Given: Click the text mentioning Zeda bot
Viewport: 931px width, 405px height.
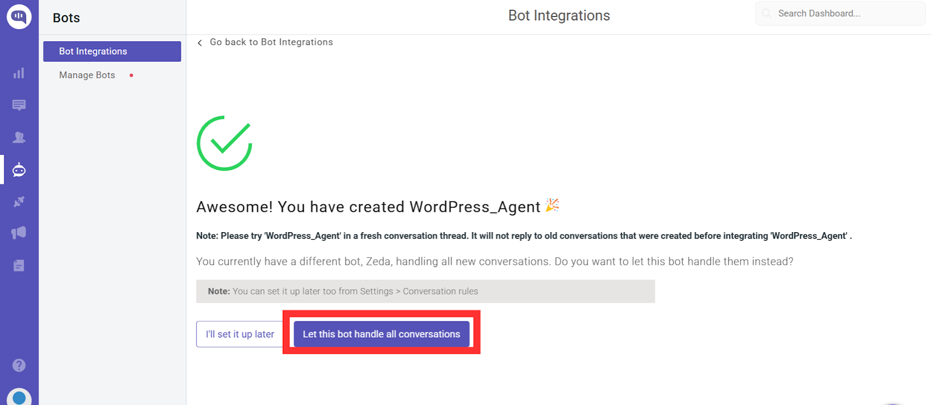Looking at the screenshot, I should point(495,261).
